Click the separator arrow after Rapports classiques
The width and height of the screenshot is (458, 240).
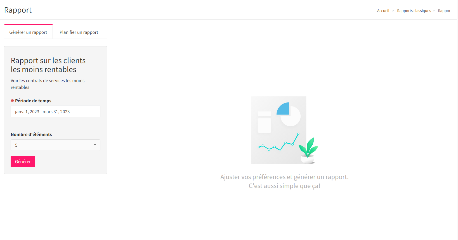(x=434, y=11)
